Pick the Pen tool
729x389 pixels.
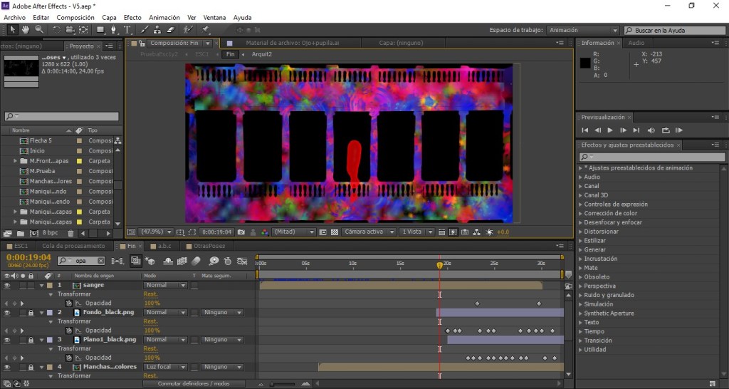(114, 30)
